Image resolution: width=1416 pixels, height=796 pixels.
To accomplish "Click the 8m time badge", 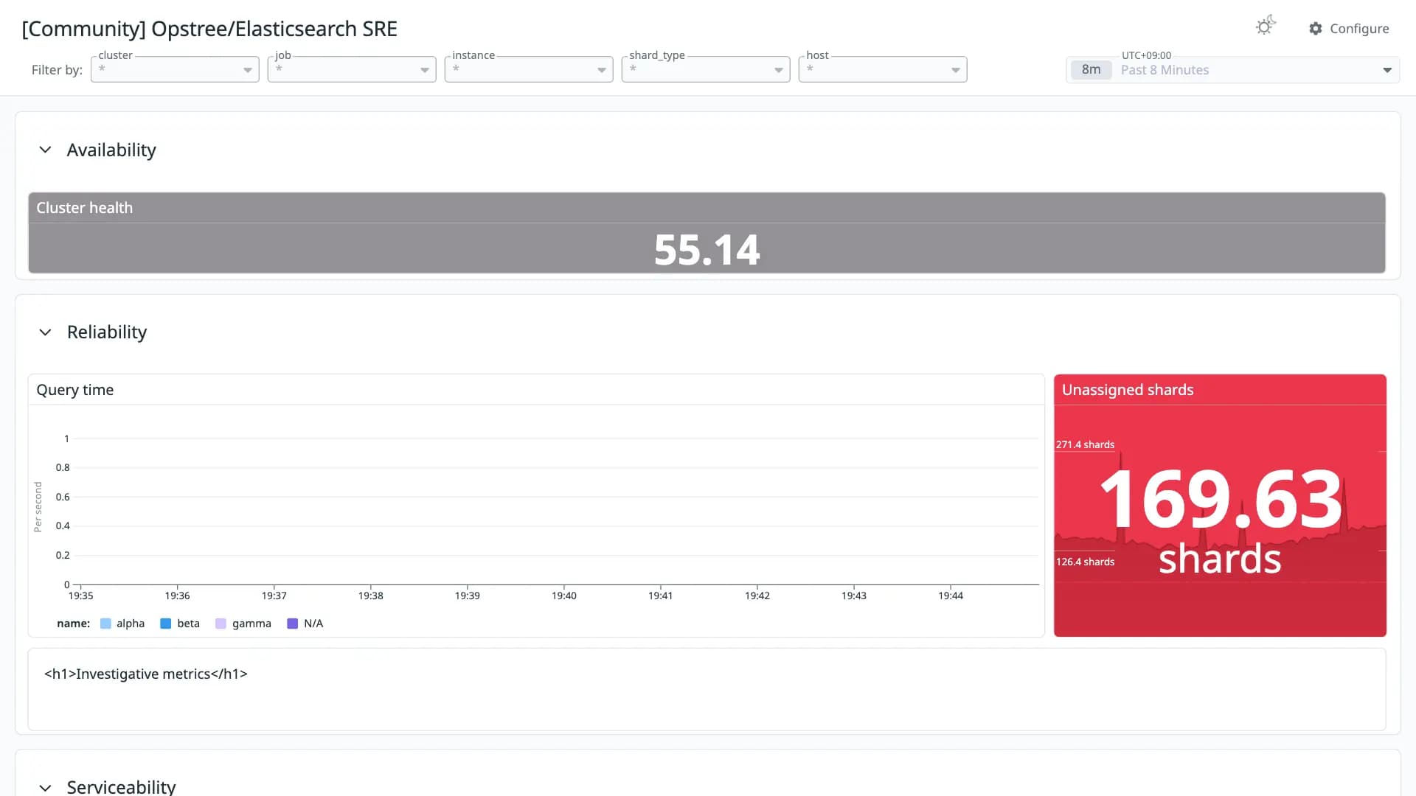I will point(1091,70).
